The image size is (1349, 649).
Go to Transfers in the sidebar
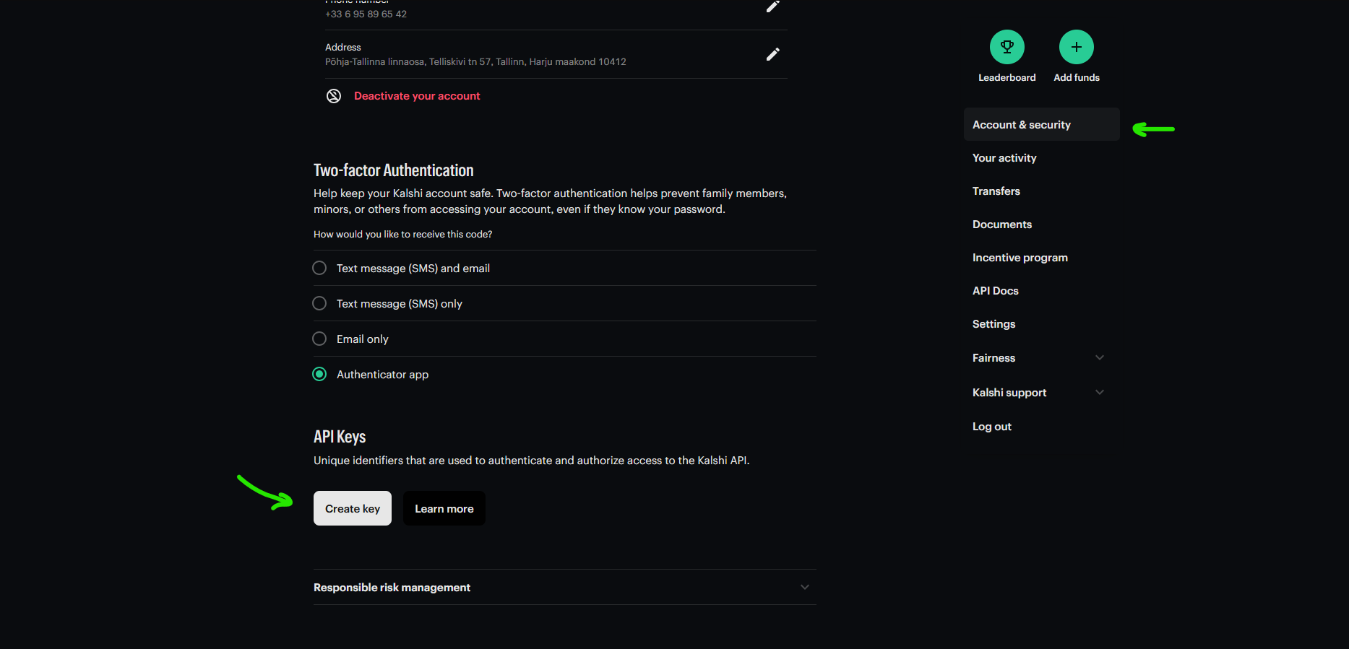996,191
